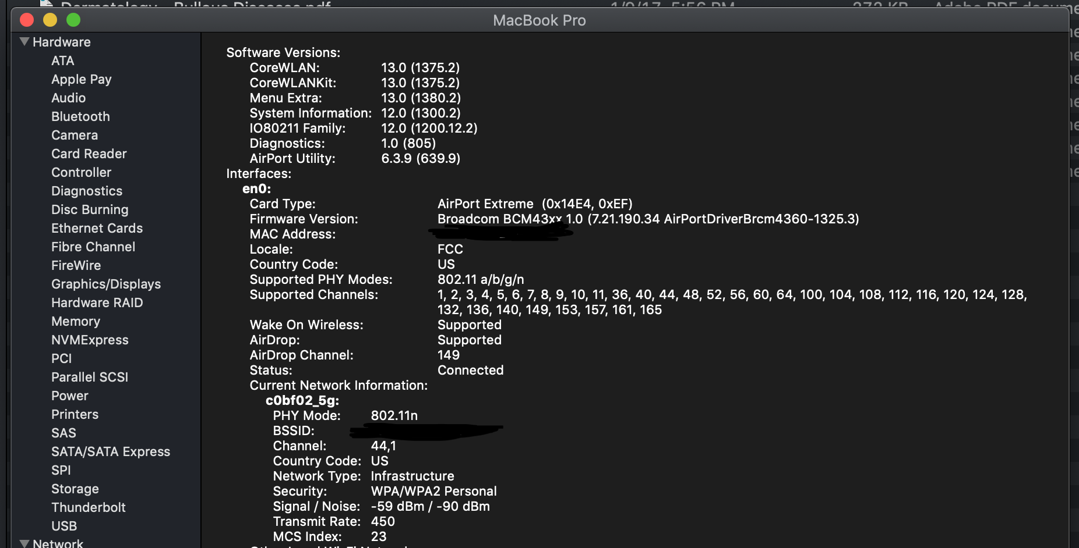Click the Locale value FCC
The width and height of the screenshot is (1079, 548).
point(450,249)
